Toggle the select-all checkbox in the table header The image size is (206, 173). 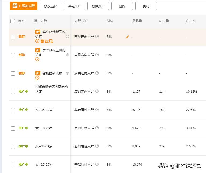coord(13,21)
